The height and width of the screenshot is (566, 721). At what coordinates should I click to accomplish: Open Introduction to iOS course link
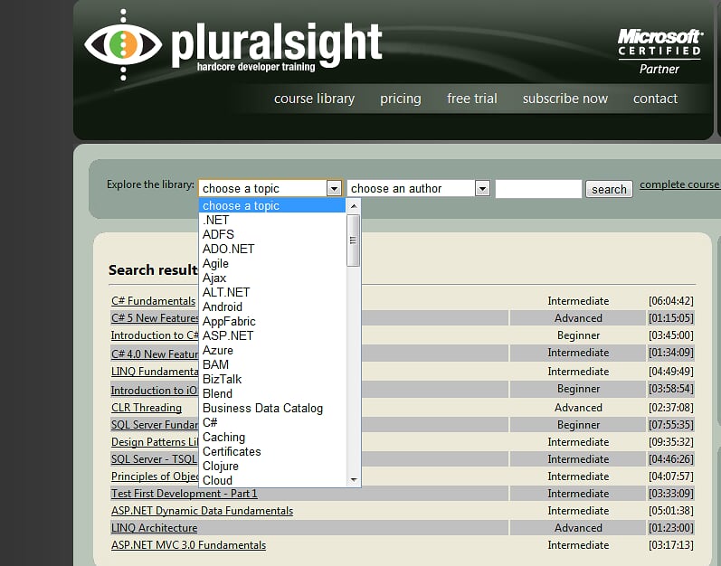154,390
